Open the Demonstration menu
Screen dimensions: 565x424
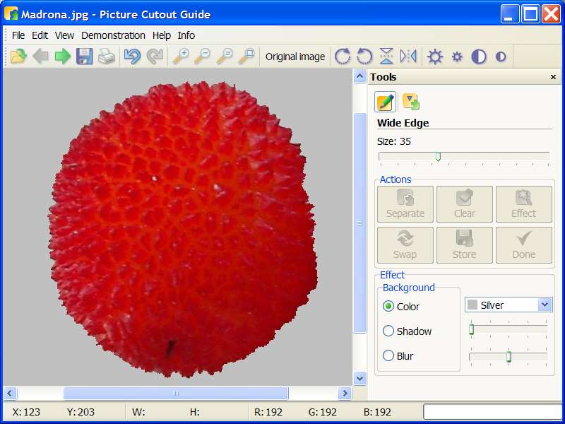(x=113, y=35)
